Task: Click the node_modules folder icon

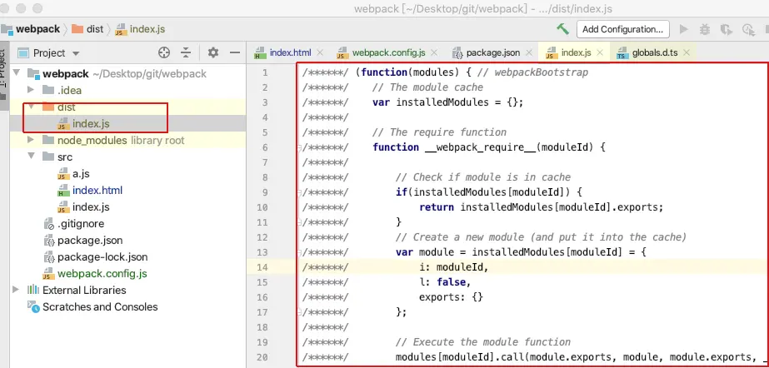Action: point(48,140)
